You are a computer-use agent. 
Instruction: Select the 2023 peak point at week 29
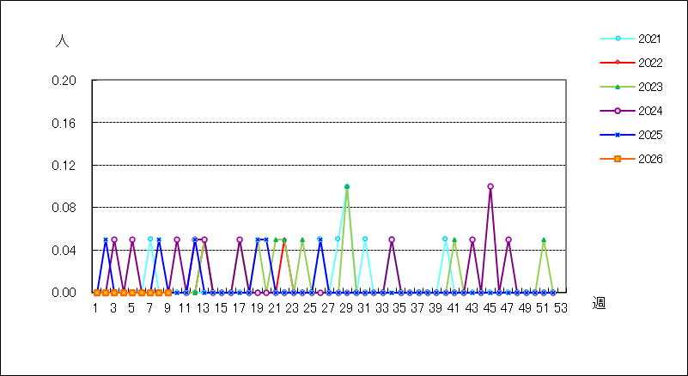(347, 186)
